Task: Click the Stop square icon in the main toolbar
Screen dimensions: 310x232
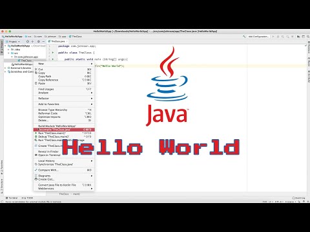Action: pyautogui.click(x=293, y=37)
